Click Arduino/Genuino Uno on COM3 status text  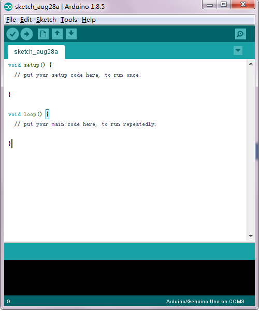[x=205, y=302]
